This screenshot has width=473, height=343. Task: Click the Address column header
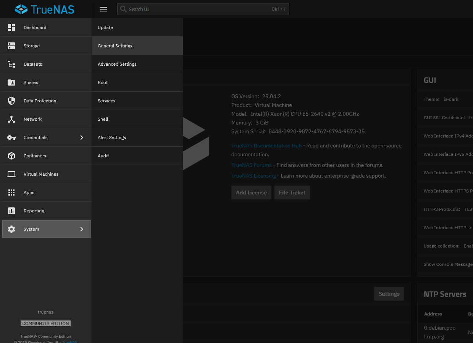[433, 314]
